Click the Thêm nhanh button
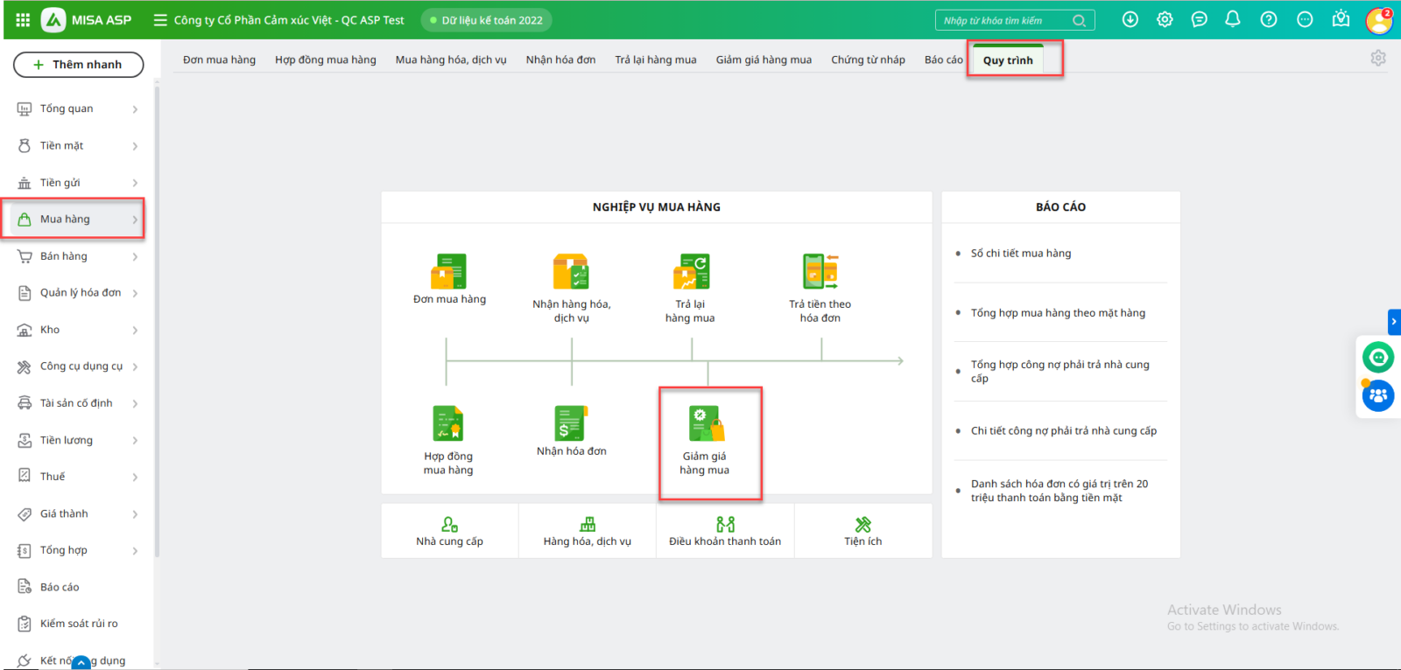The image size is (1401, 670). [78, 65]
